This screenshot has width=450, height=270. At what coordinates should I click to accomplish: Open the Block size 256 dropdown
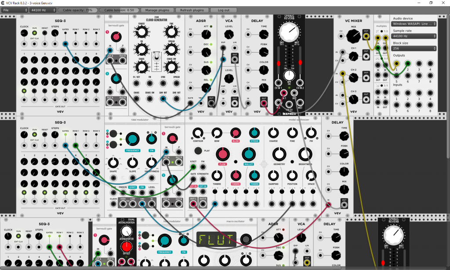414,48
